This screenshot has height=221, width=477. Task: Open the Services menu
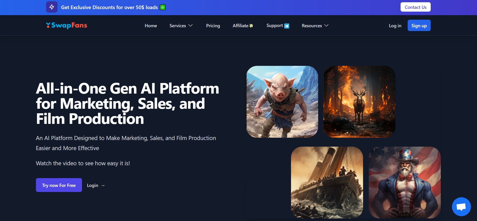(x=178, y=26)
